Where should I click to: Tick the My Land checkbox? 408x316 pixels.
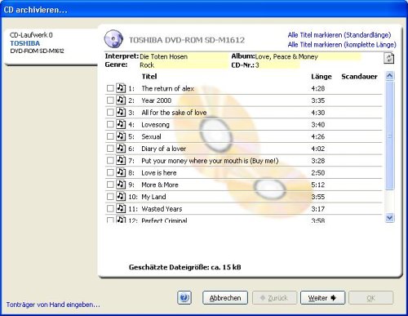[x=110, y=197]
